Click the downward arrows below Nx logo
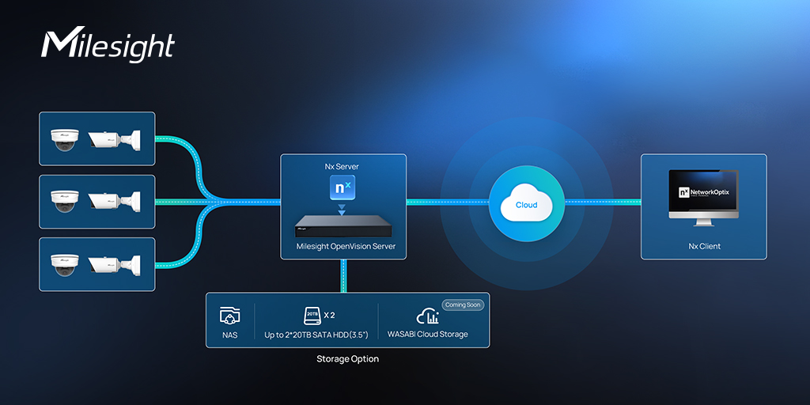The width and height of the screenshot is (810, 405). tap(343, 209)
